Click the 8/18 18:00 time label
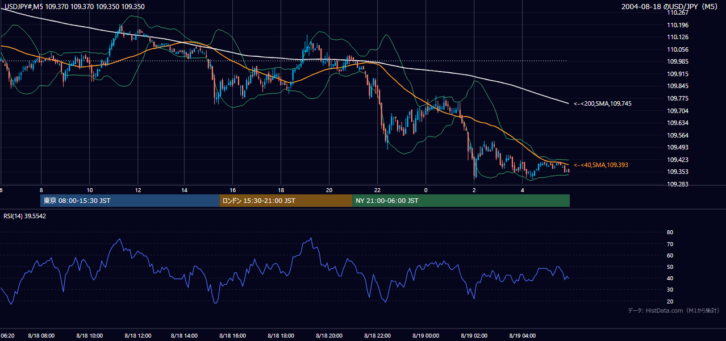Image resolution: width=726 pixels, height=341 pixels. 281,336
